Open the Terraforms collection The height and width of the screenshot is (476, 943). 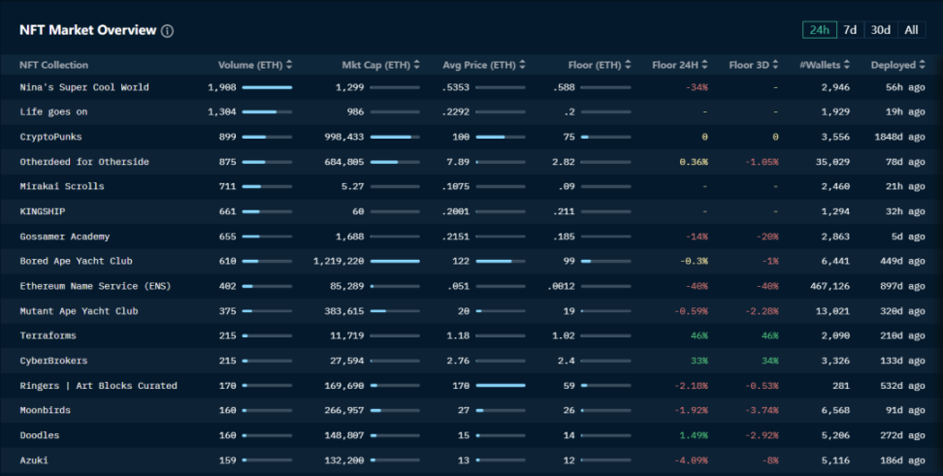pyautogui.click(x=48, y=336)
